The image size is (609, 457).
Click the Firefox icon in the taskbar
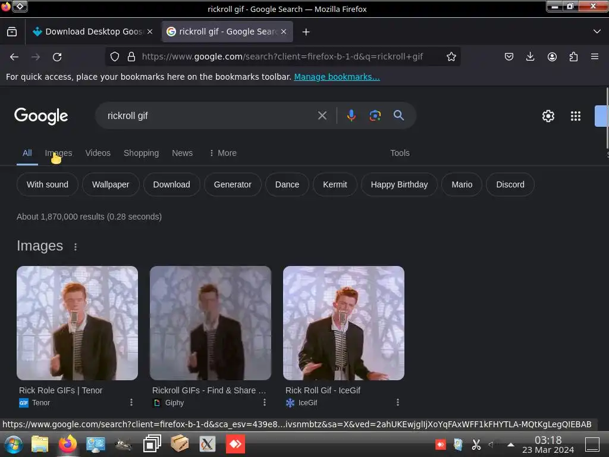(x=68, y=444)
